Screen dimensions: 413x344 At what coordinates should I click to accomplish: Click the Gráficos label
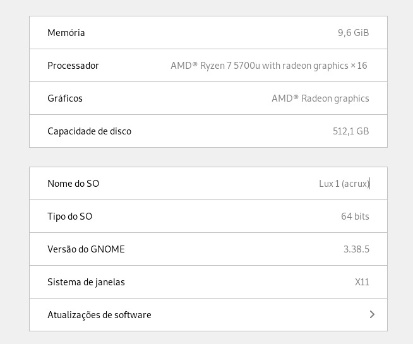65,98
